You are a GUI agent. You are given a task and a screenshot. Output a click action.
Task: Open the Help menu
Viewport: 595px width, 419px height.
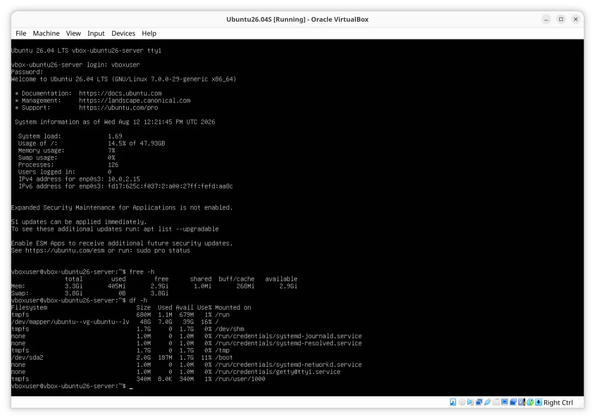[149, 34]
